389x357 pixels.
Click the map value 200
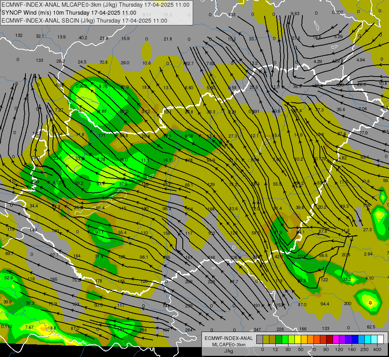(x=348, y=303)
